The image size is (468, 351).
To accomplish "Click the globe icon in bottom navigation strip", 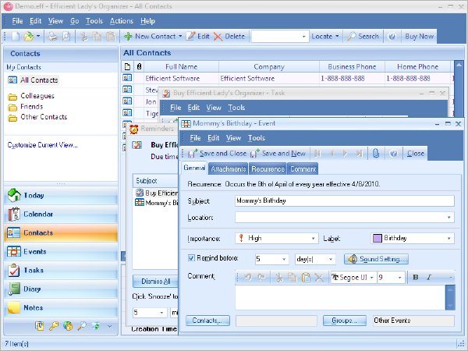I will coord(68,326).
